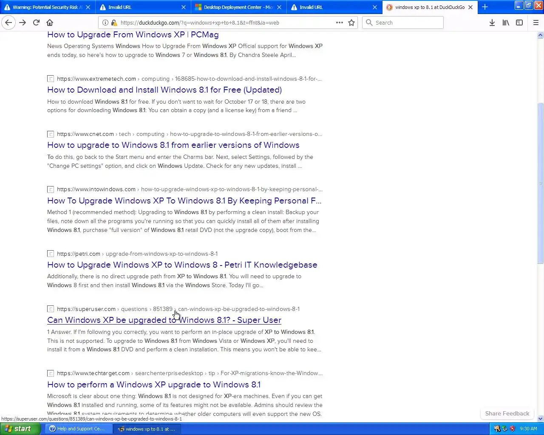Viewport: 544px width, 435px height.
Task: Close the Desktop Deployment Center tab
Action: (279, 7)
